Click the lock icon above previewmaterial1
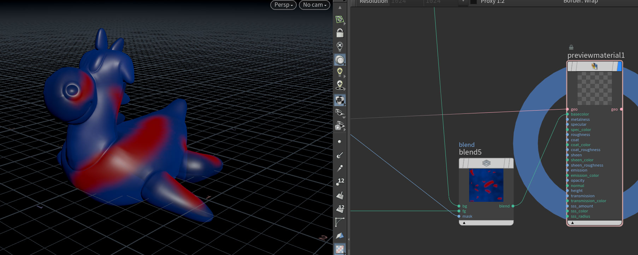The height and width of the screenshot is (255, 638). click(571, 47)
